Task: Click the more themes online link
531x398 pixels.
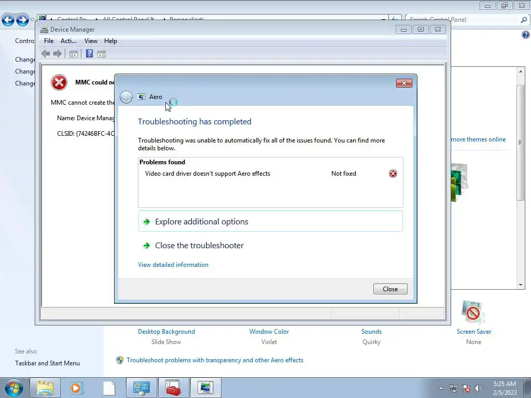Action: [478, 139]
